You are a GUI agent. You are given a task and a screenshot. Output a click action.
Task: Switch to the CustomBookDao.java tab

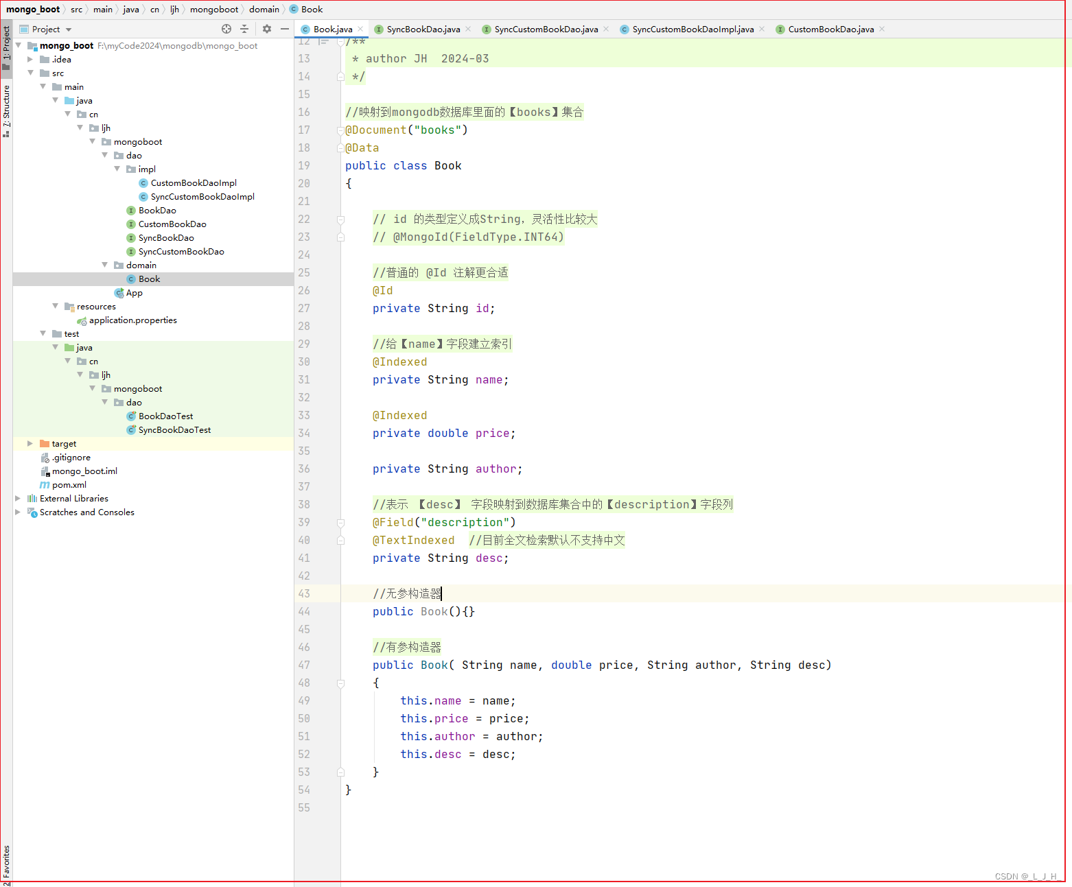pos(830,29)
